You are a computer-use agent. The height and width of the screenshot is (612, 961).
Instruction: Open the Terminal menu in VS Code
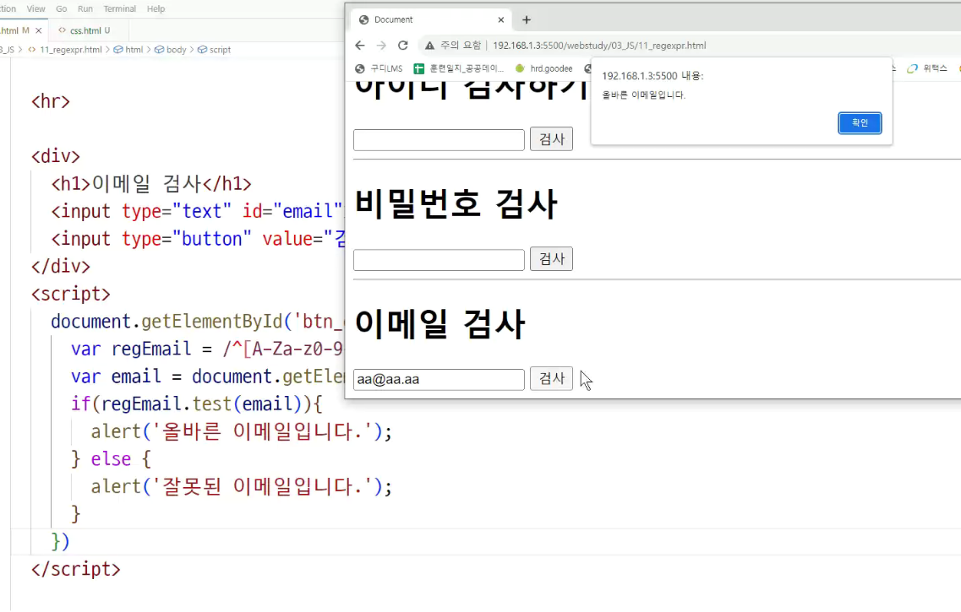click(119, 8)
